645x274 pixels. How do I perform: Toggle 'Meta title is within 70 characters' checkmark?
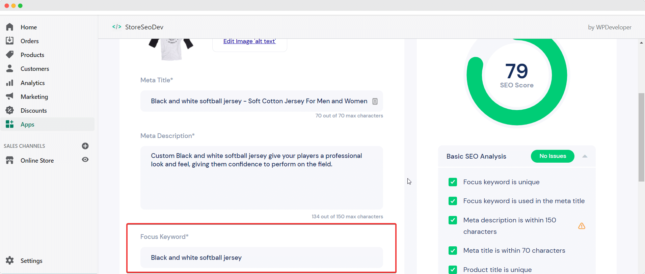(453, 250)
